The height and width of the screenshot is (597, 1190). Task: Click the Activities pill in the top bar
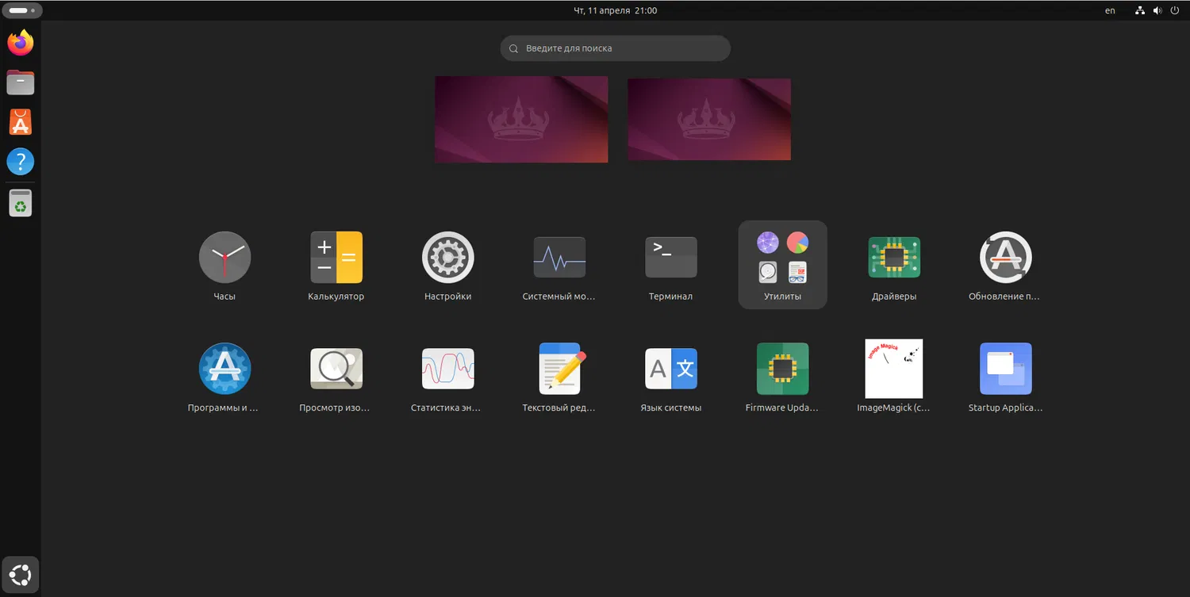click(x=21, y=10)
